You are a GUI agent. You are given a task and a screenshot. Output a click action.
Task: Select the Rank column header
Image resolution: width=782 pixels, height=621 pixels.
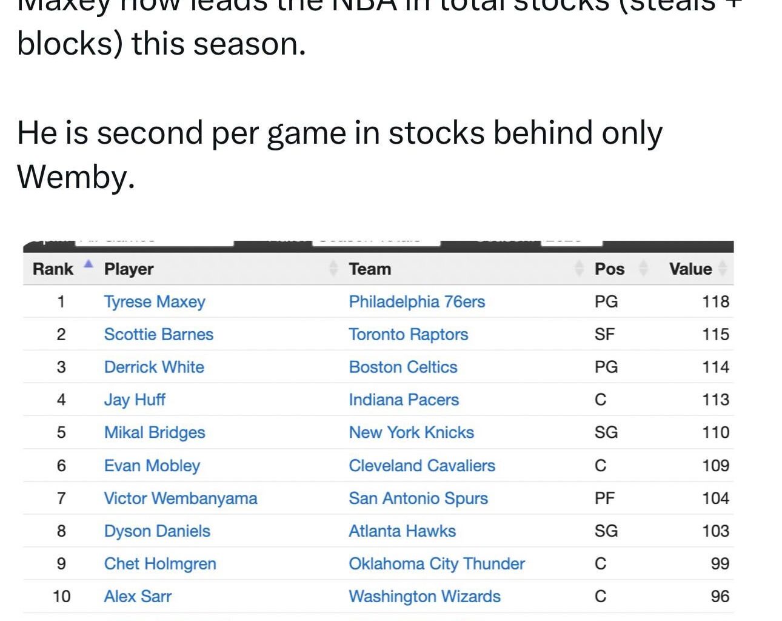[x=53, y=268]
